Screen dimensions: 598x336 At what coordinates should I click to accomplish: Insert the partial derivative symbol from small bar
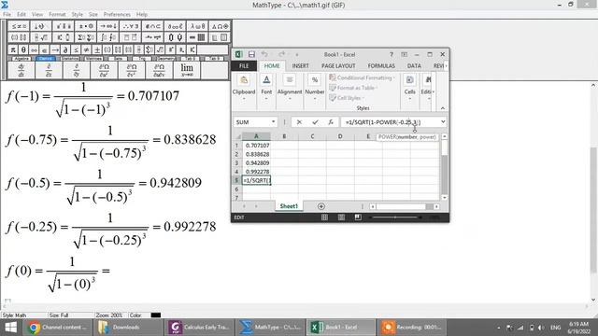click(x=65, y=49)
